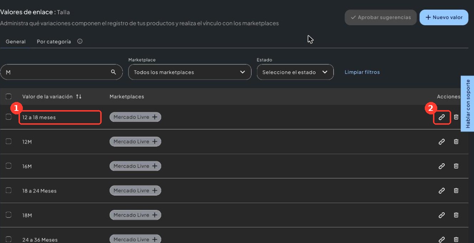474x243 pixels.
Task: Check the 12 a 18 meses row
Action: [9, 117]
